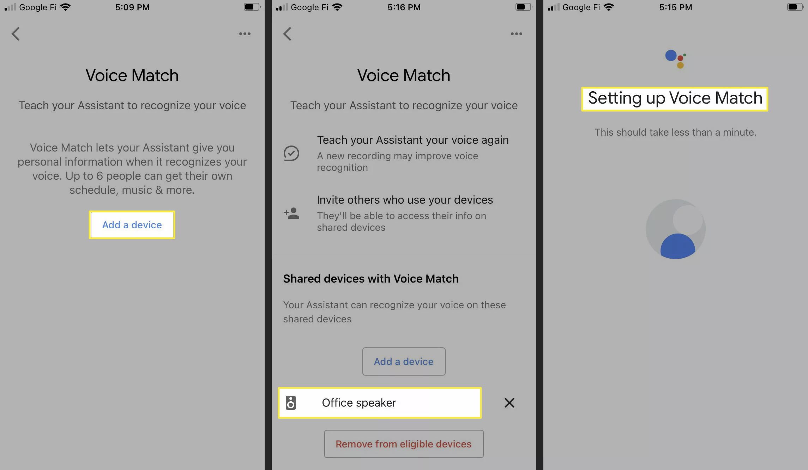This screenshot has height=470, width=808.
Task: Select Remove from eligible devices option
Action: tap(403, 444)
